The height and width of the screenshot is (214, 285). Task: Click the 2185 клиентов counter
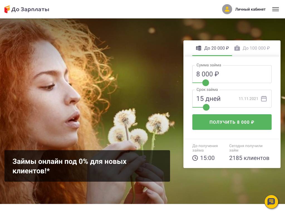coord(249,158)
